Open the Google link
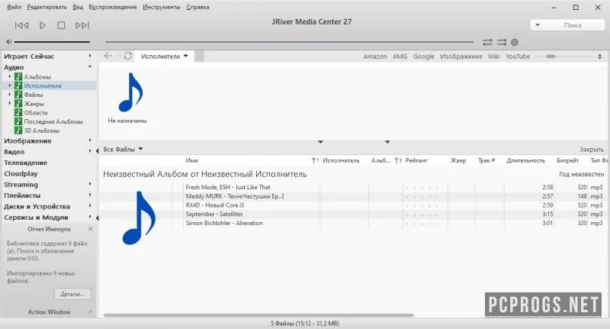Screen dimensions: 610x329 coord(424,56)
